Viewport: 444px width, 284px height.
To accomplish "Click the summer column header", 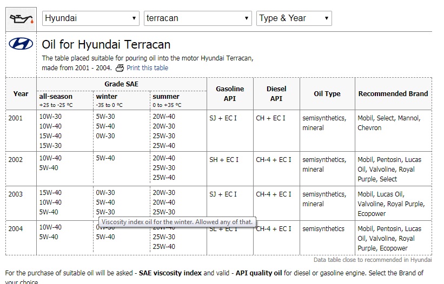I will click(x=166, y=97).
